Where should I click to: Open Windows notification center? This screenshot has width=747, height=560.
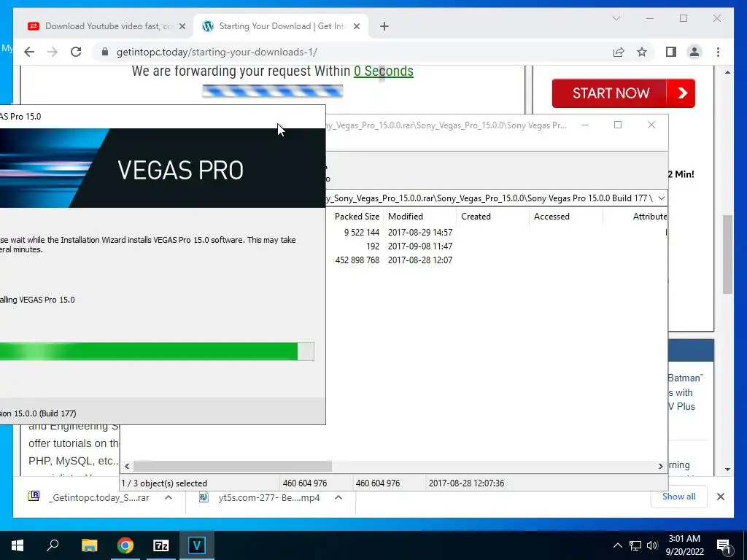(x=724, y=546)
